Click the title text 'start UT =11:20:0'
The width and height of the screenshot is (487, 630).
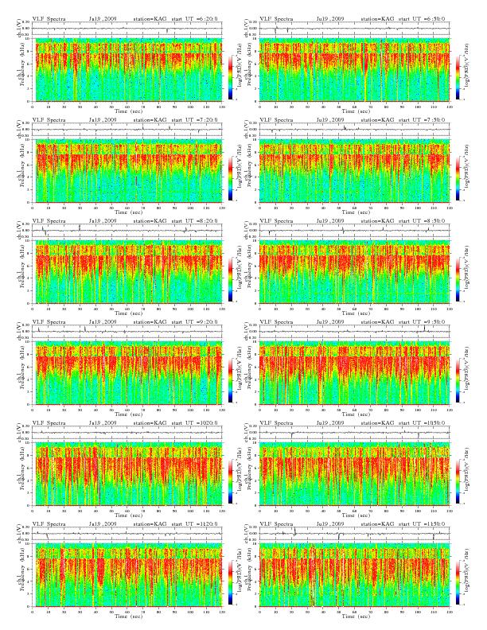(x=194, y=524)
